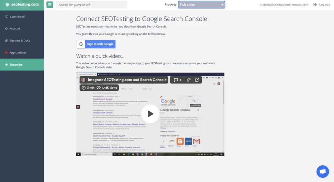Click the Support & Docs book icon

click(x=7, y=40)
